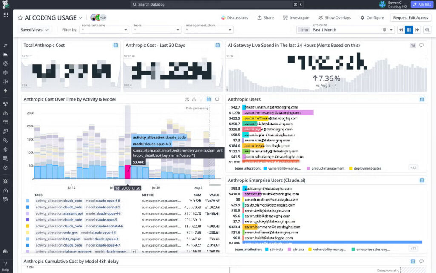436x273 pixels.
Task: Click Show Overlays
Action: pyautogui.click(x=335, y=18)
